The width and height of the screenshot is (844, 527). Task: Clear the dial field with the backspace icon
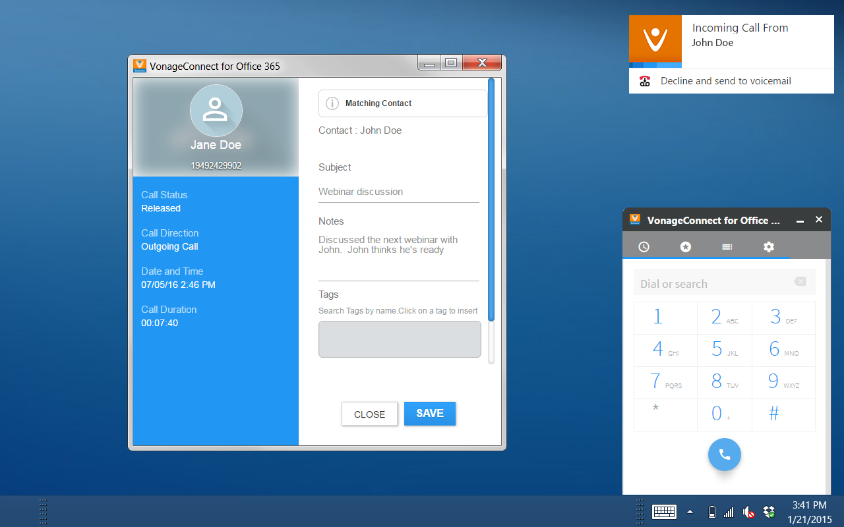coord(800,282)
